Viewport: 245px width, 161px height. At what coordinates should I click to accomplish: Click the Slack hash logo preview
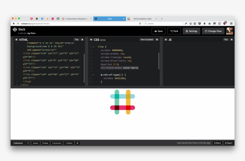tap(122, 102)
